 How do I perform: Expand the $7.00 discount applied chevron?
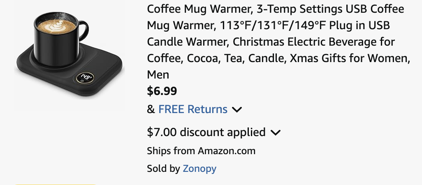pos(276,132)
